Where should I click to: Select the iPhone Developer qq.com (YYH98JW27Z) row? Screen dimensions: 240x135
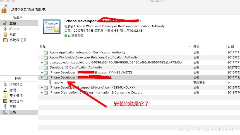[x=139, y=73]
